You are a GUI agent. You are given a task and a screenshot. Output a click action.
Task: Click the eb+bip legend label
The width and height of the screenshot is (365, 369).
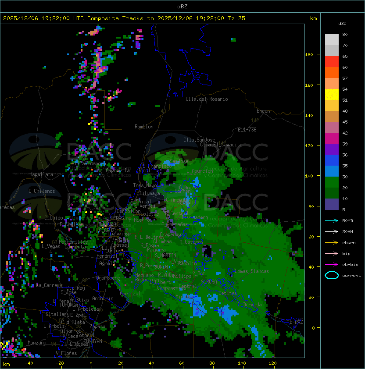point(350,265)
